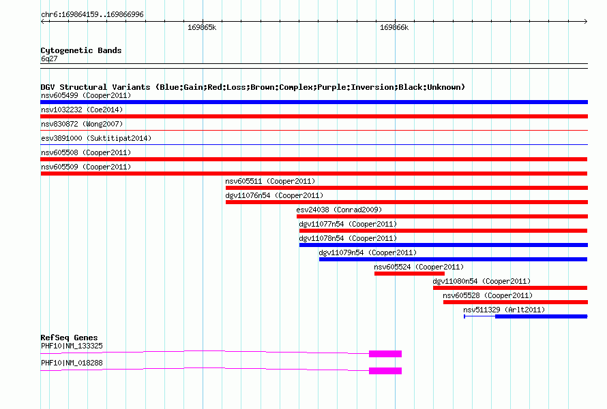The image size is (607, 409).
Task: Select the PHF10|NM_133325 magenta exon block
Action: (385, 354)
